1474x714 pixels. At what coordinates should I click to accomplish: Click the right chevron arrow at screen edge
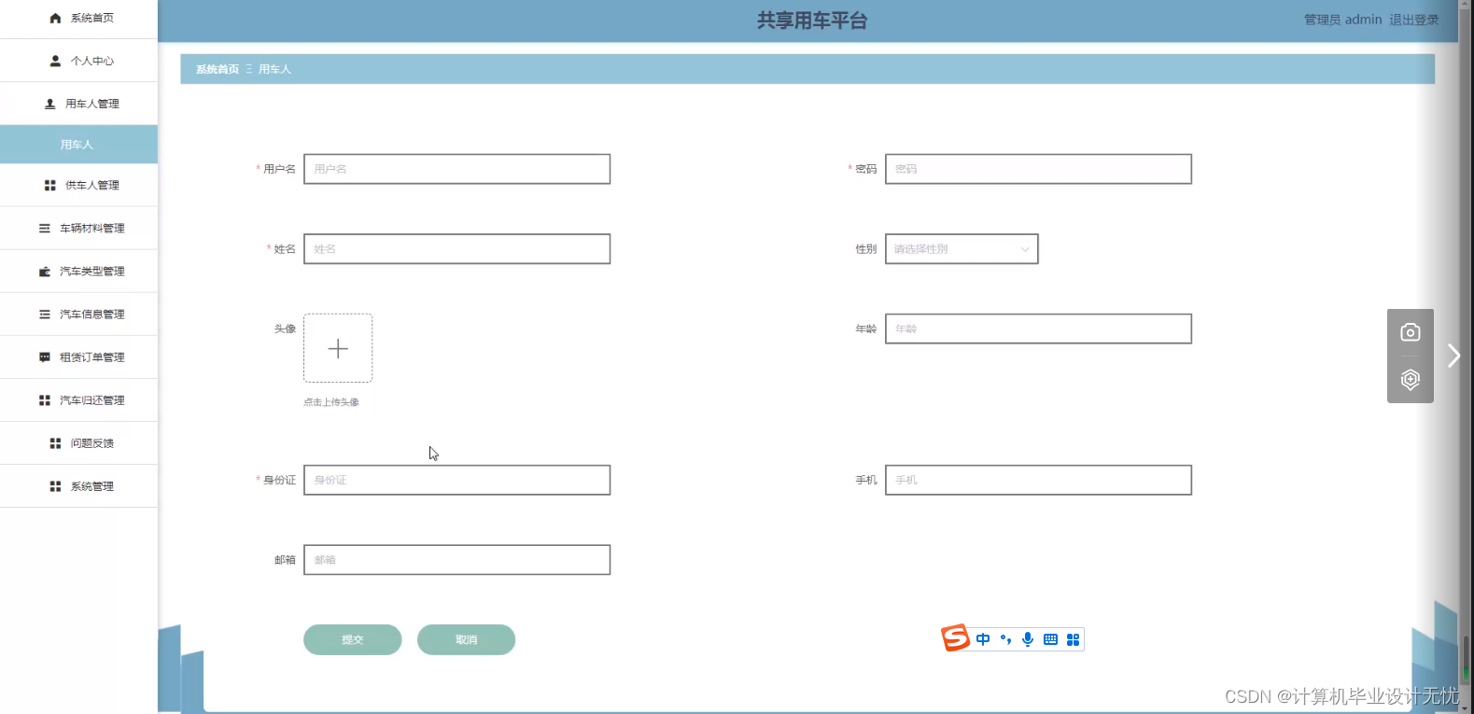(1453, 356)
